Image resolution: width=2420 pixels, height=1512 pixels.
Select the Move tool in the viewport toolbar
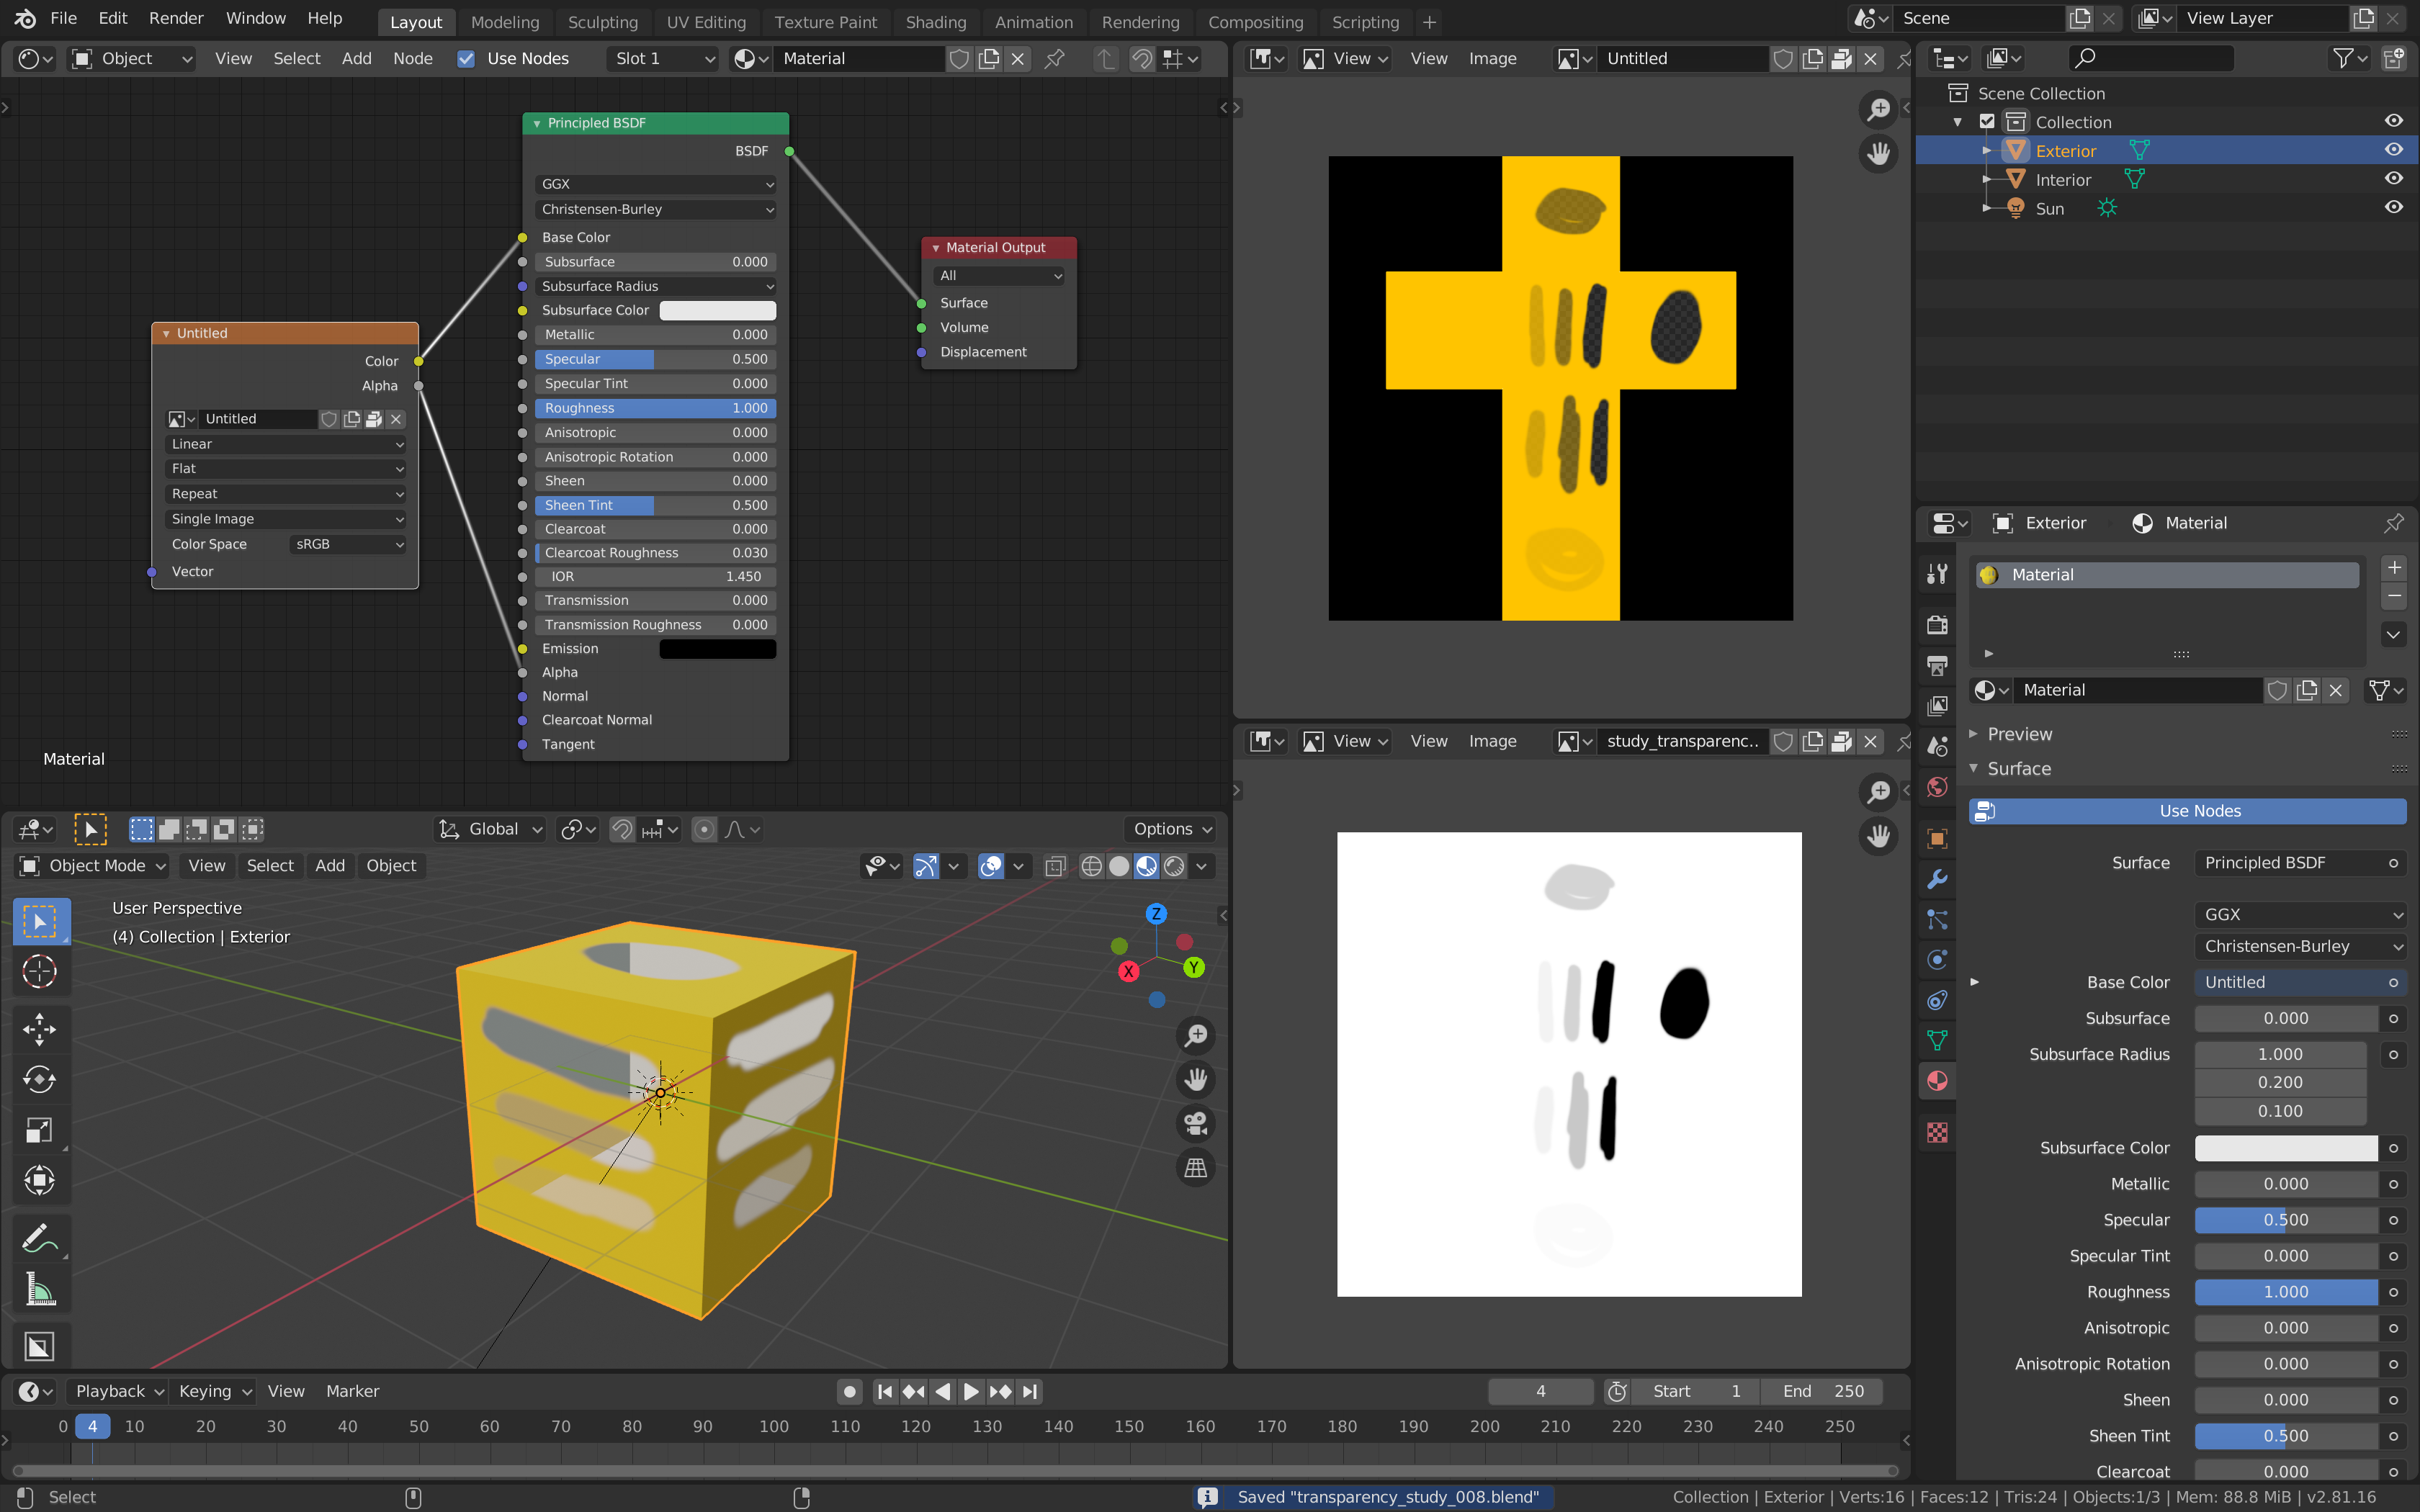(40, 1029)
